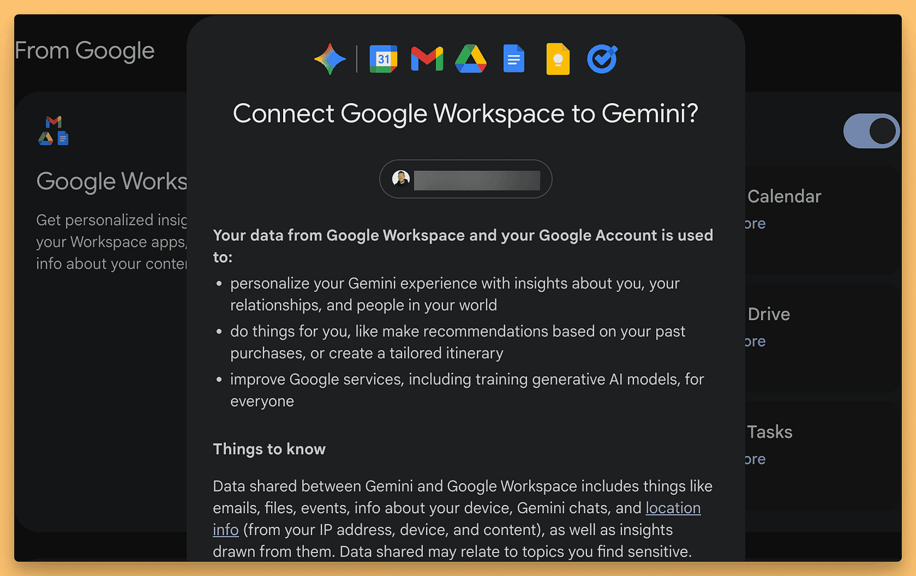Click the Google Drive icon in dialog header
Screen dimensions: 916x576
(471, 59)
